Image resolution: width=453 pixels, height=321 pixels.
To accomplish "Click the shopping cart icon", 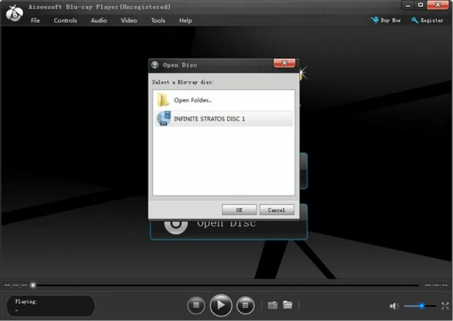I will coord(375,20).
